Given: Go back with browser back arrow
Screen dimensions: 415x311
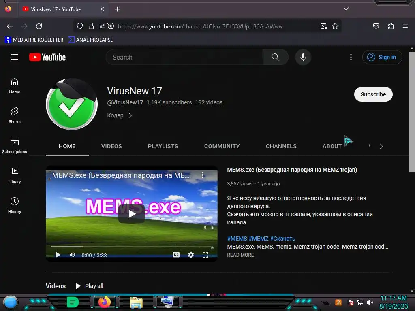Looking at the screenshot, I should (x=10, y=26).
